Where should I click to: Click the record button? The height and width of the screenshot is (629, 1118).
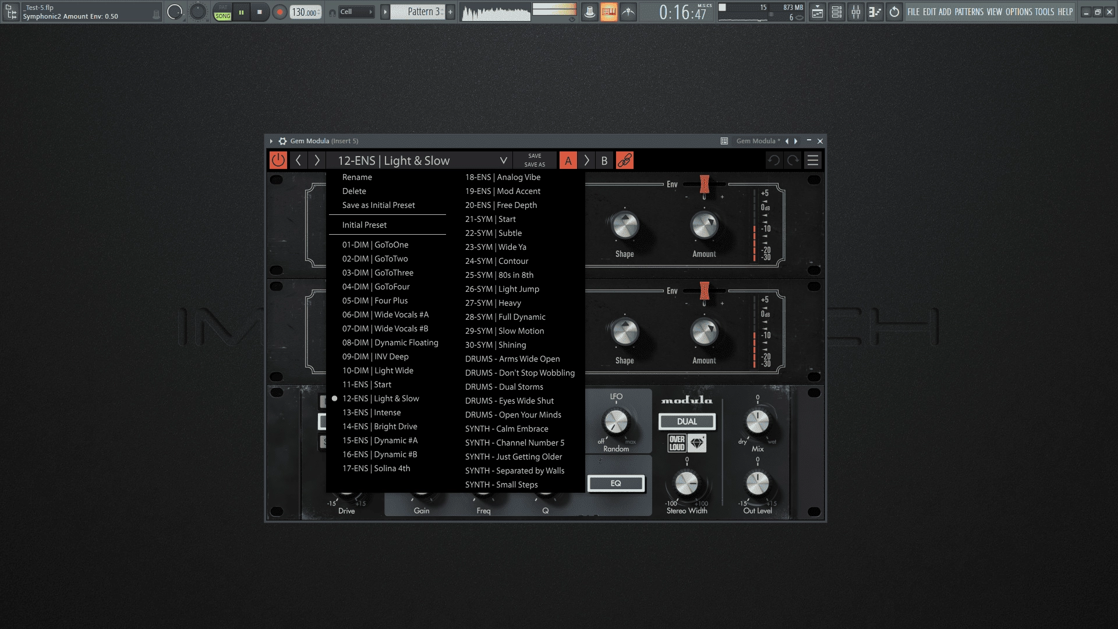point(280,12)
